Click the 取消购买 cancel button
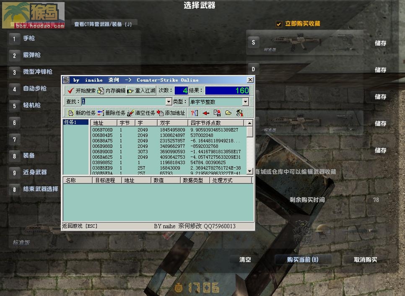The height and width of the screenshot is (296, 405). 366,260
